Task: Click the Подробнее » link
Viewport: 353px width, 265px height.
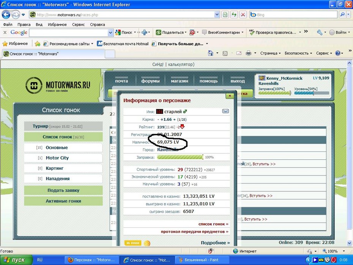Action: point(215,243)
